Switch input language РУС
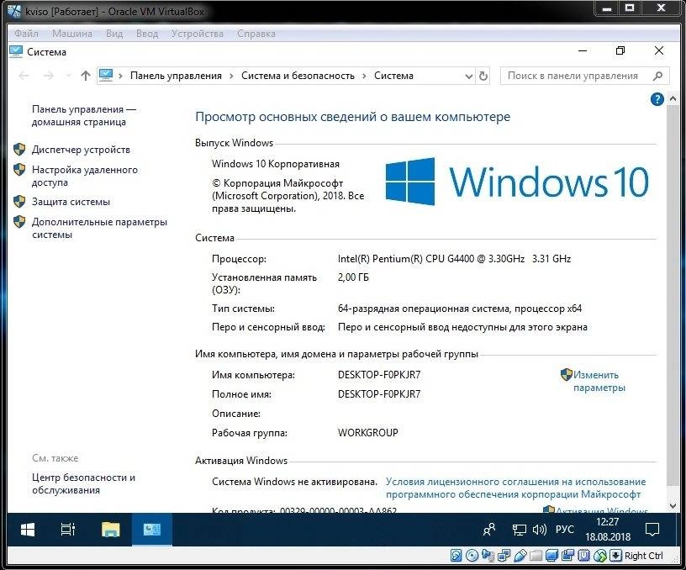The width and height of the screenshot is (686, 570). 564,530
